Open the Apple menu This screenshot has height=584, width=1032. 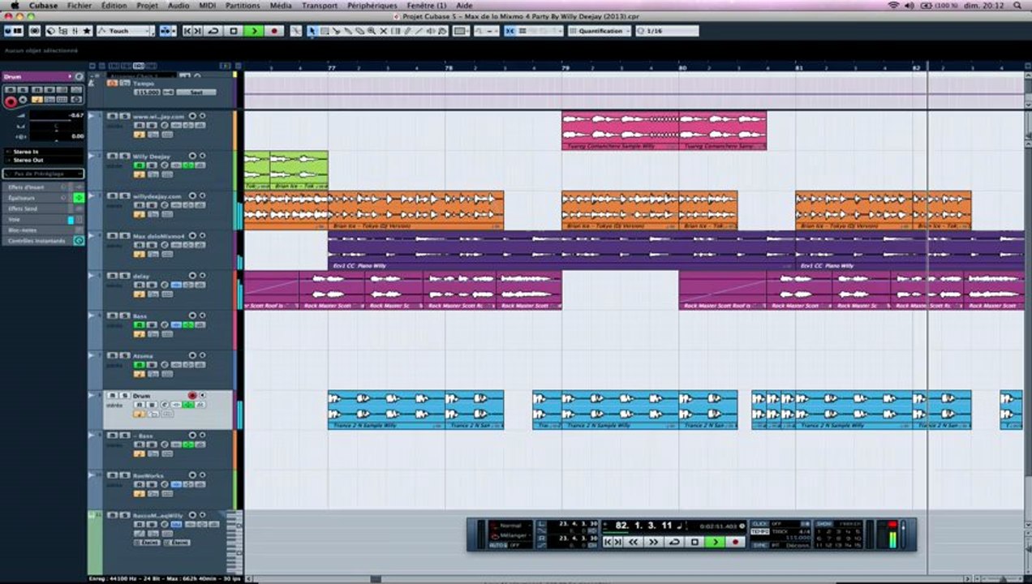14,5
